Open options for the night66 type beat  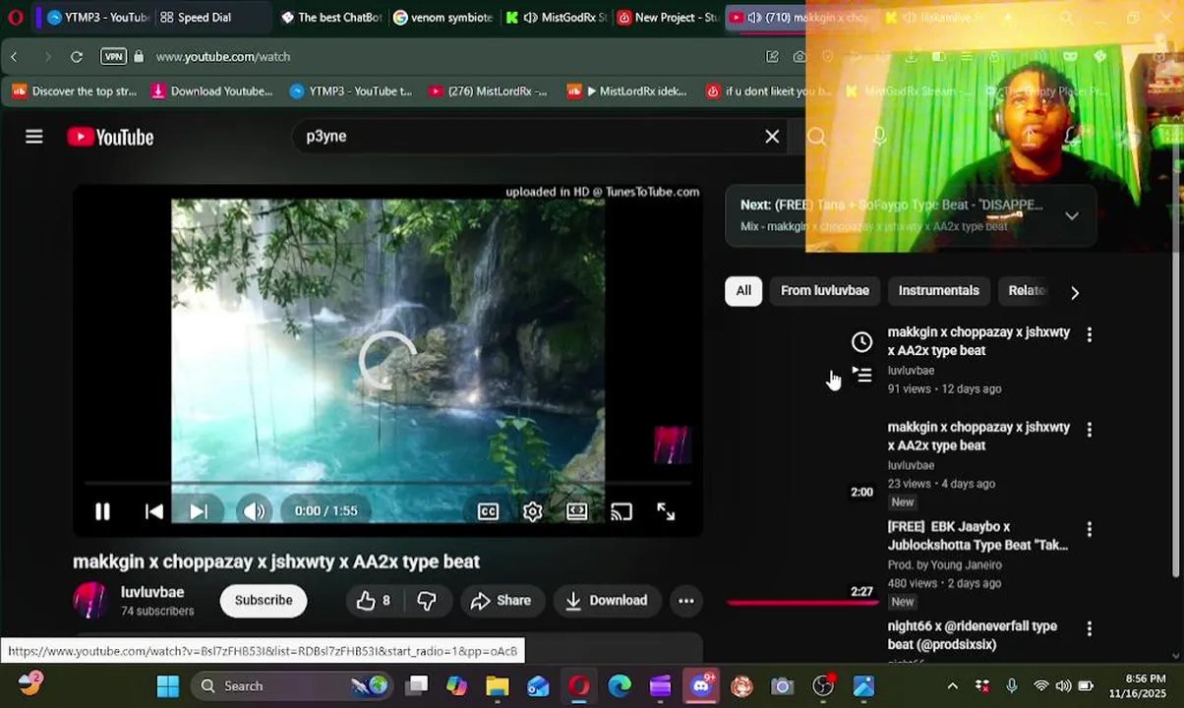point(1089,628)
